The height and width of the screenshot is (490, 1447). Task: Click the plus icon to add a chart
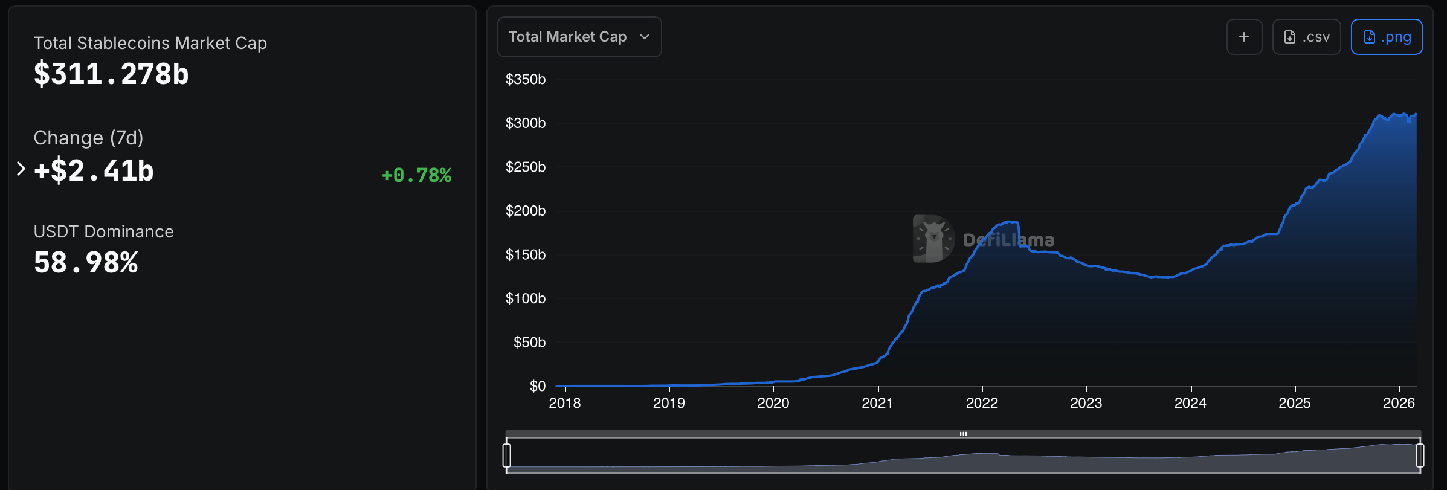tap(1244, 36)
